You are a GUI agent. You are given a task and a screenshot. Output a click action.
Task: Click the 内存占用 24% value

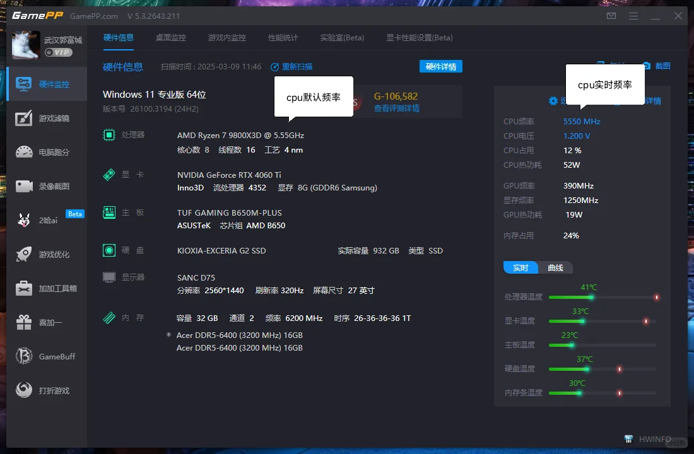[571, 235]
